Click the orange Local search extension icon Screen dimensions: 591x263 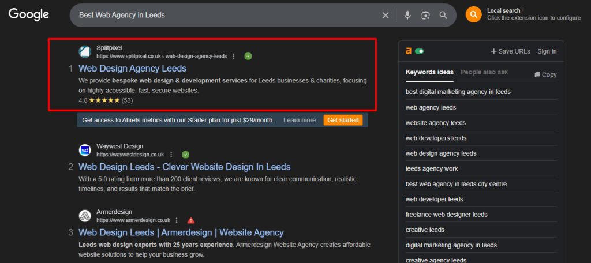pyautogui.click(x=473, y=14)
